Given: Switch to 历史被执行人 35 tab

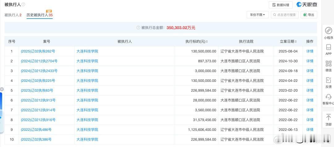Looking at the screenshot, I should click(x=40, y=15).
